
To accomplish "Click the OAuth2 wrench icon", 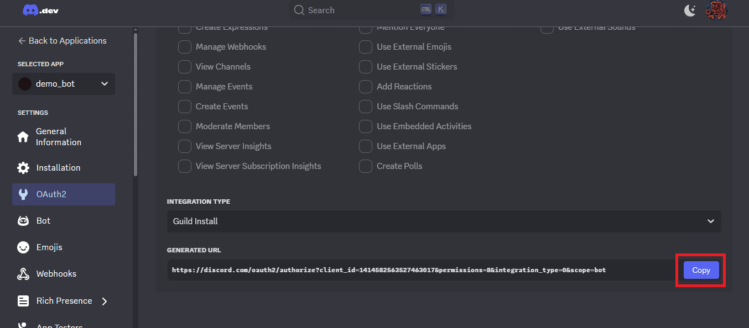I will point(23,194).
